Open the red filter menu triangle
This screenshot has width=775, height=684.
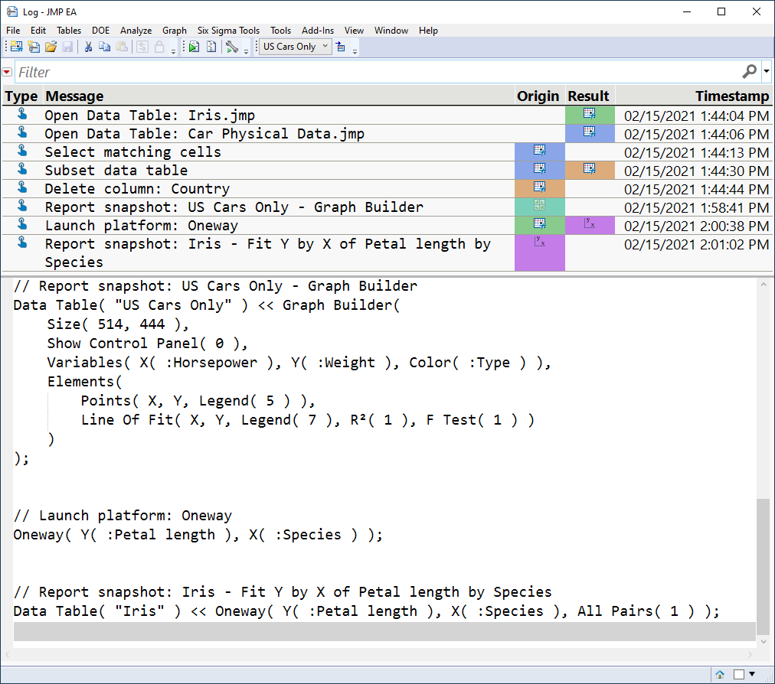8,71
